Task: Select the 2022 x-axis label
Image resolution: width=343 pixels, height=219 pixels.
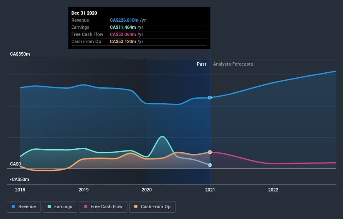Action: point(273,190)
